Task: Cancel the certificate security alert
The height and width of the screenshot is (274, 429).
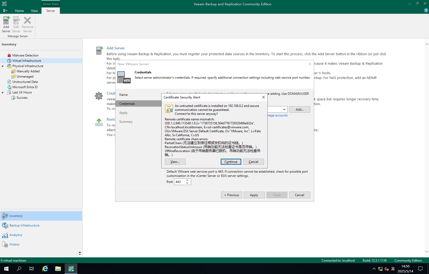Action: point(253,162)
